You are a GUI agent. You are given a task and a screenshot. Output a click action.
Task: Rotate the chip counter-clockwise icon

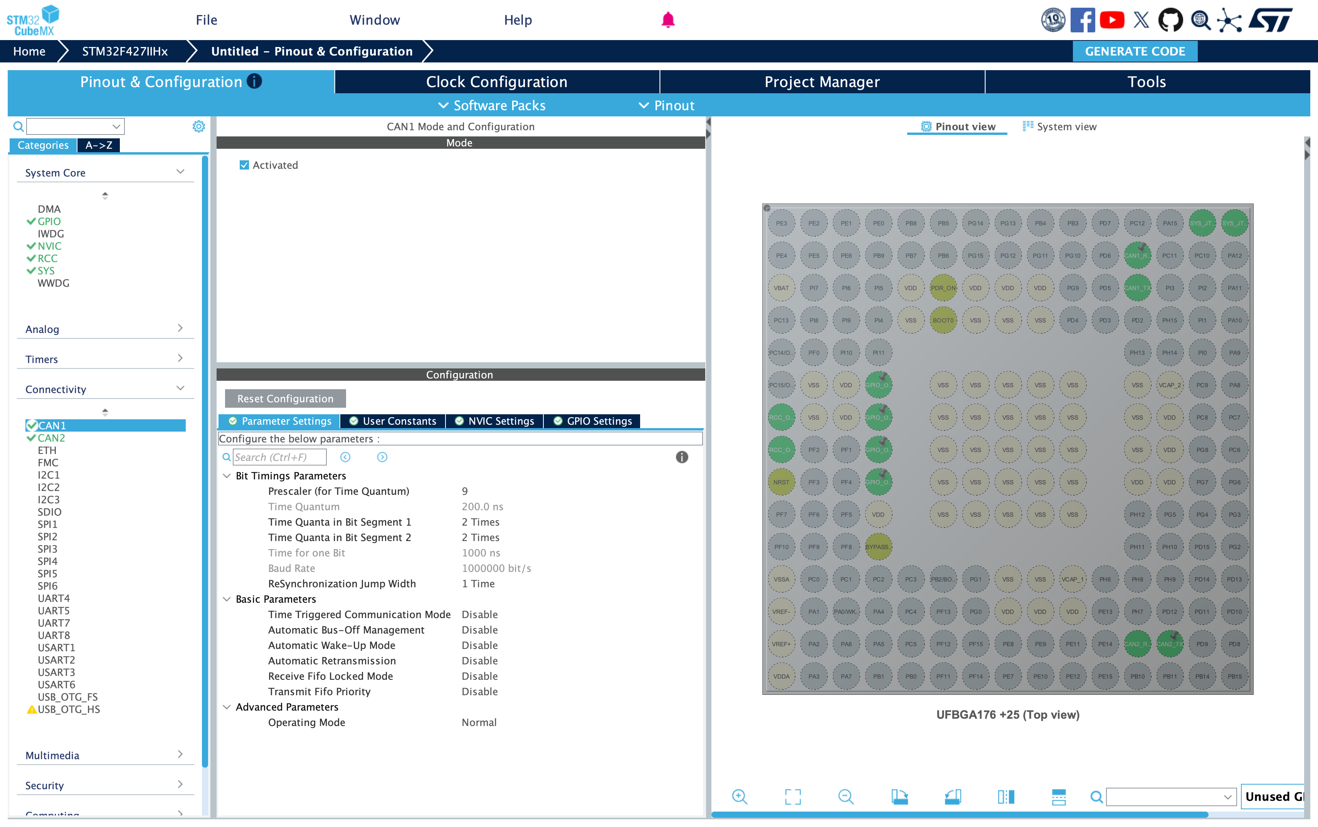coord(953,797)
